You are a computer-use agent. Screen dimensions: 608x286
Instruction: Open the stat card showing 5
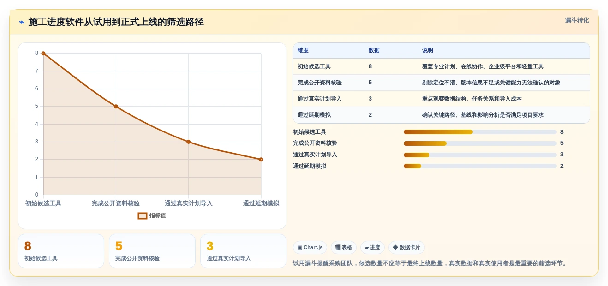pos(152,251)
